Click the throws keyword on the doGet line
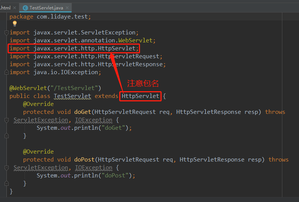Screen dimensions: 299x202 tap(275, 112)
